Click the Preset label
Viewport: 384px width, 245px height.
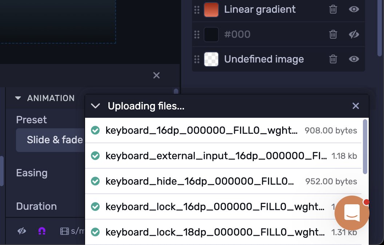(31, 120)
